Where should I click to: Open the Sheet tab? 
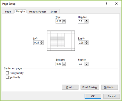(54, 12)
